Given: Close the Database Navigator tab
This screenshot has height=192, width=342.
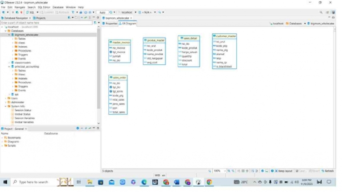Looking at the screenshot, I should 30,18.
